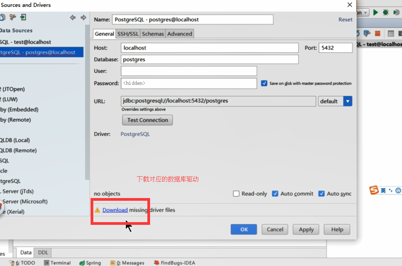Go forward with right arrow icon
Screen dimensions: 402x266
point(83,17)
